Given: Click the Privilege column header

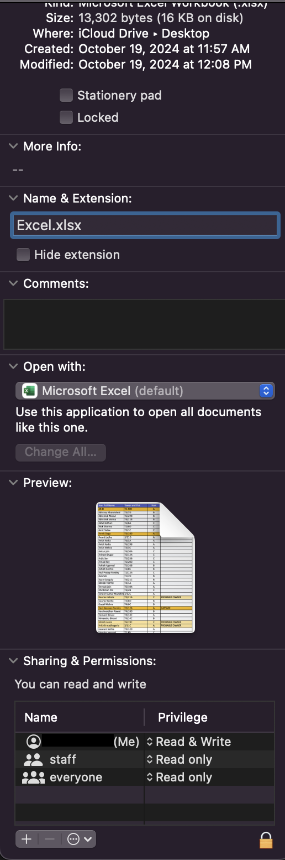Looking at the screenshot, I should tap(183, 717).
